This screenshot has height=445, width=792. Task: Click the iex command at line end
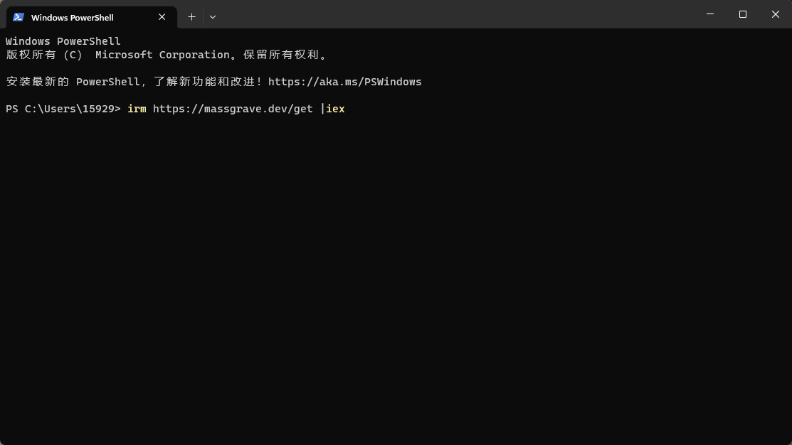coord(335,109)
